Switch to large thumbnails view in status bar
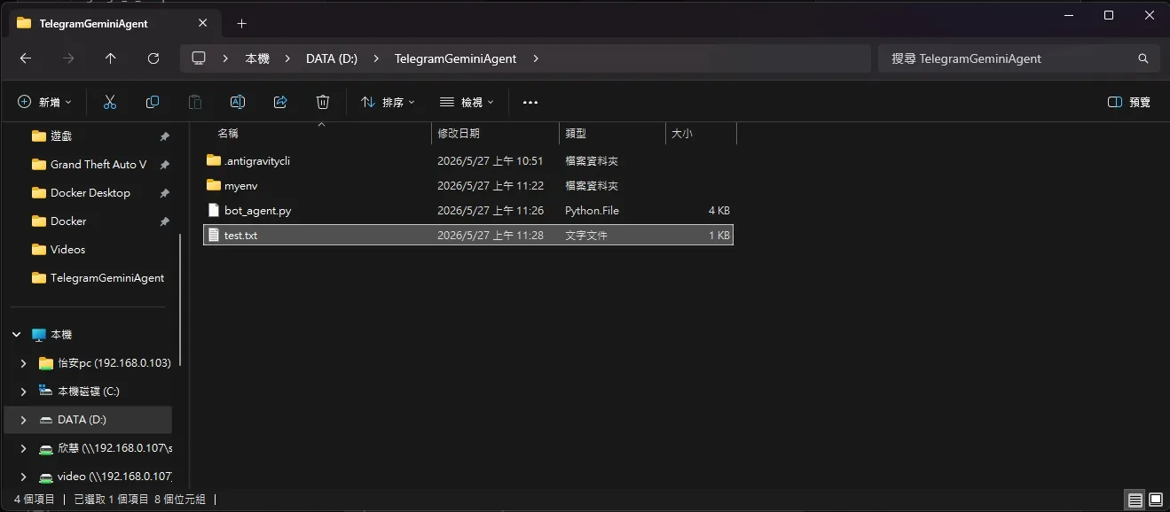Image resolution: width=1170 pixels, height=512 pixels. tap(1156, 500)
